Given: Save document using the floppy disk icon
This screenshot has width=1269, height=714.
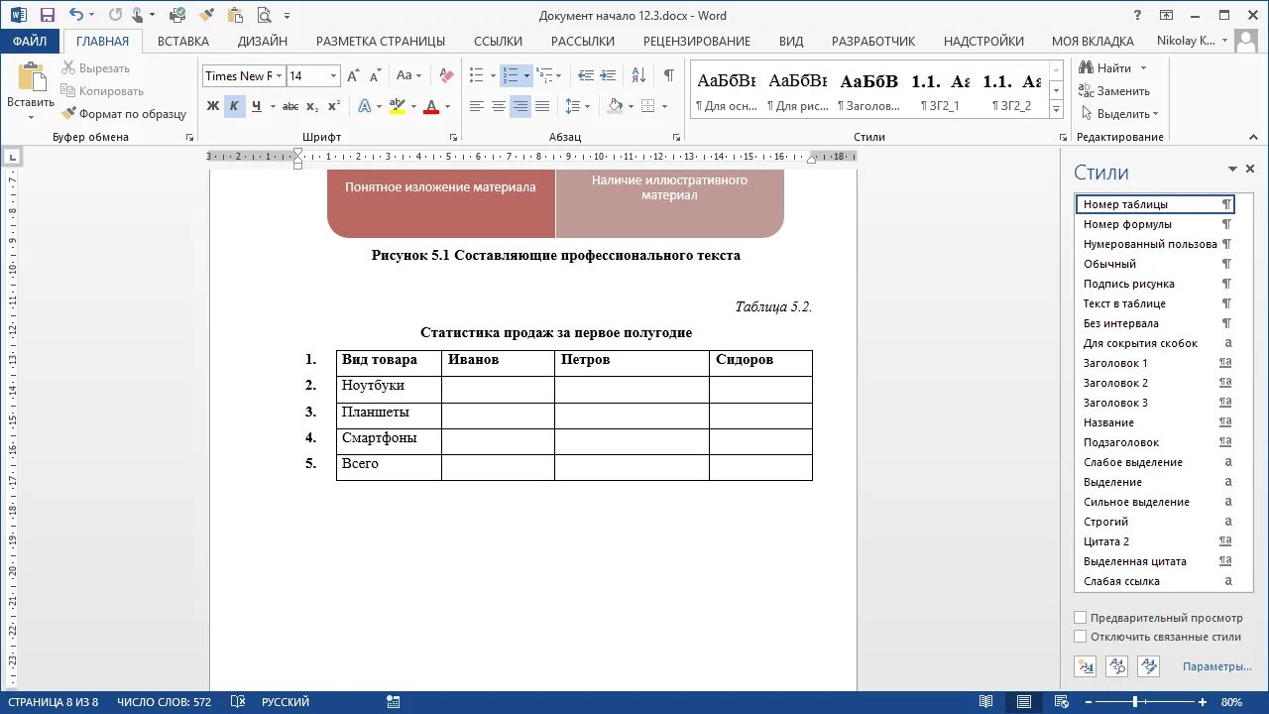Looking at the screenshot, I should point(47,15).
